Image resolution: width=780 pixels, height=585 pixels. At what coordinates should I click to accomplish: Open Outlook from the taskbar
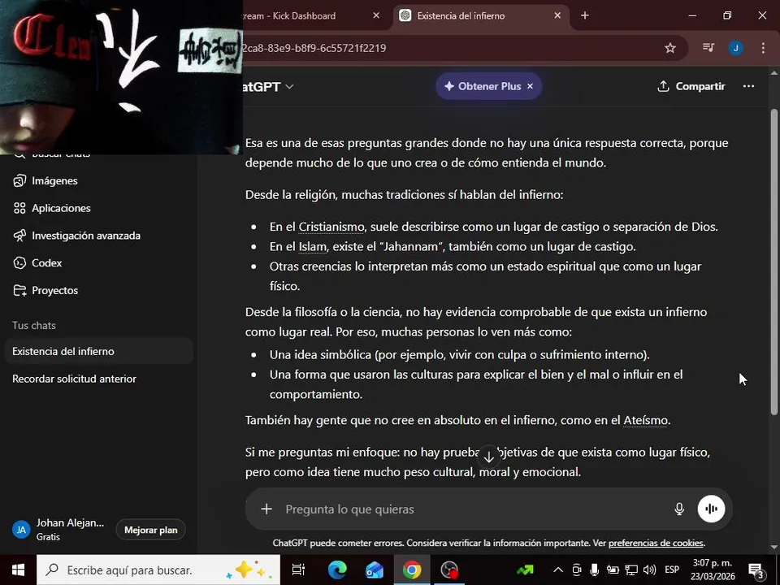pos(374,570)
